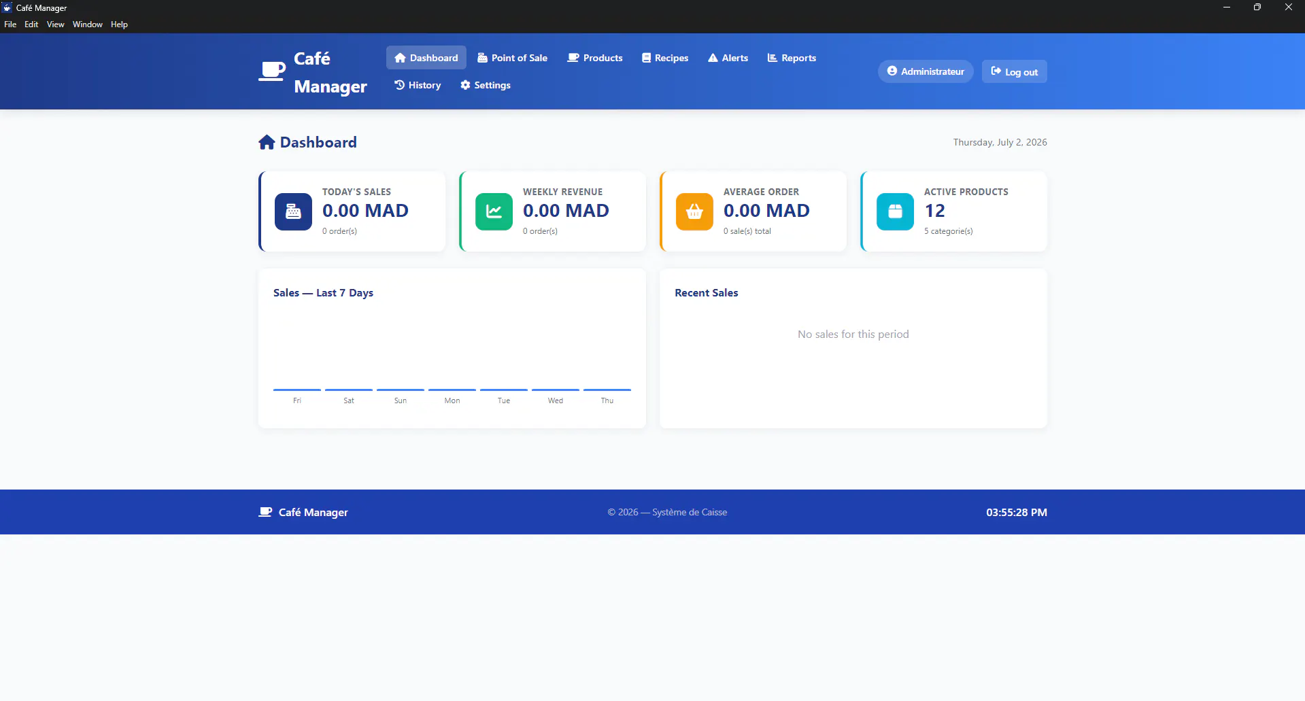The height and width of the screenshot is (701, 1305).
Task: Click the Today's Sales cash register icon
Action: click(x=293, y=211)
